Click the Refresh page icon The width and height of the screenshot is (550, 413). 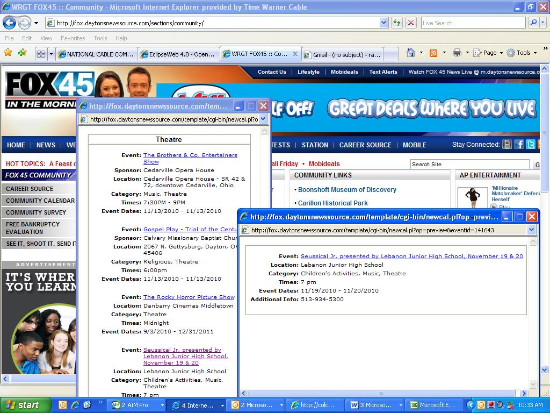click(x=397, y=23)
